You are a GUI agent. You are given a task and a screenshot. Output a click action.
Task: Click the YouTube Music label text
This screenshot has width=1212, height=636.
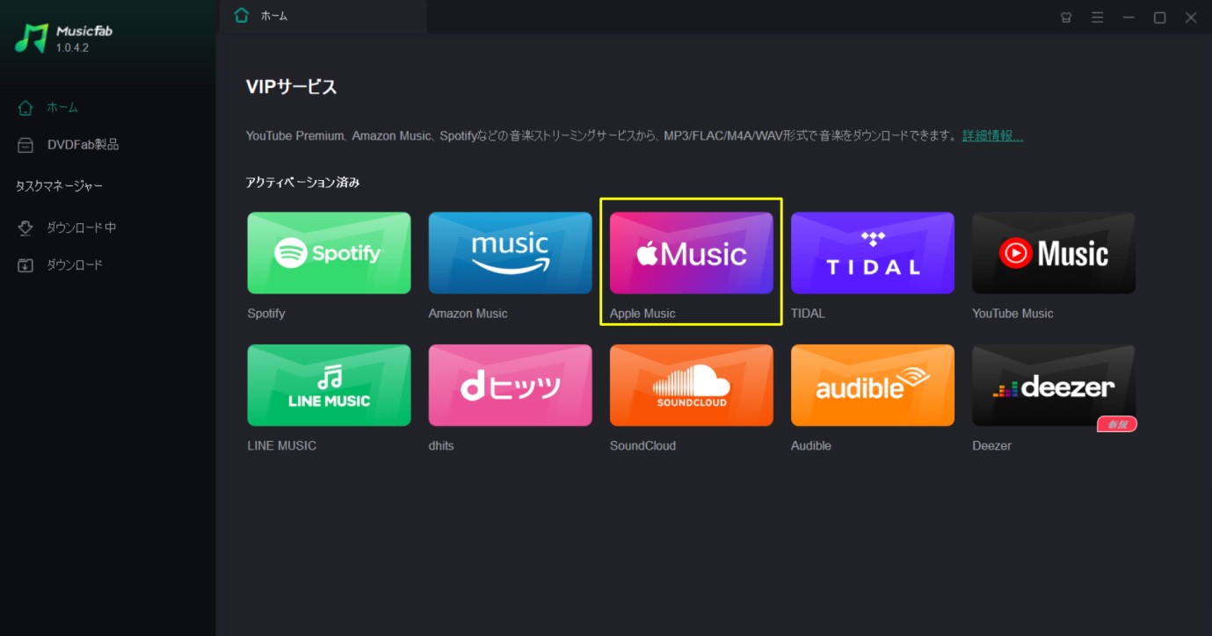[x=1012, y=314]
